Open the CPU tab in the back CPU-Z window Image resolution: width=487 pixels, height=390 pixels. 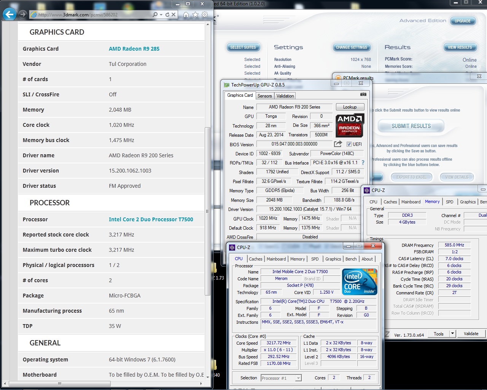(374, 202)
